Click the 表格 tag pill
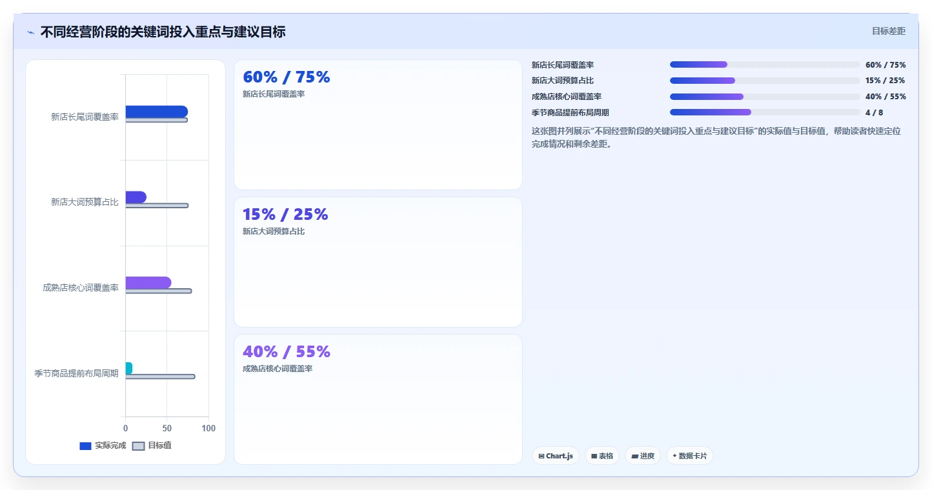This screenshot has width=932, height=490. pos(602,456)
